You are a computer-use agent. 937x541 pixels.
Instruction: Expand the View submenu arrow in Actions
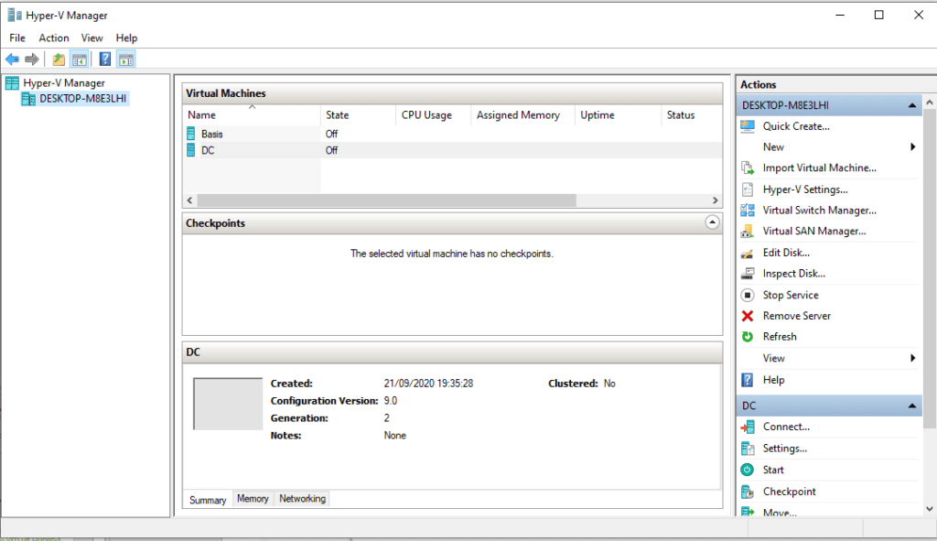[x=912, y=358]
